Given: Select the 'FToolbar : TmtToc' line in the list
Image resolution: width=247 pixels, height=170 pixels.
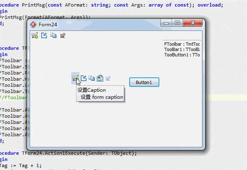Looking at the screenshot, I should (182, 44).
